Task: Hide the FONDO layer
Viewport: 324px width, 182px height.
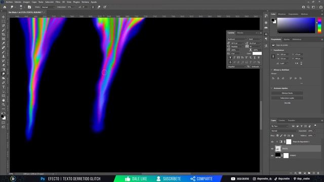Action: tap(272, 156)
